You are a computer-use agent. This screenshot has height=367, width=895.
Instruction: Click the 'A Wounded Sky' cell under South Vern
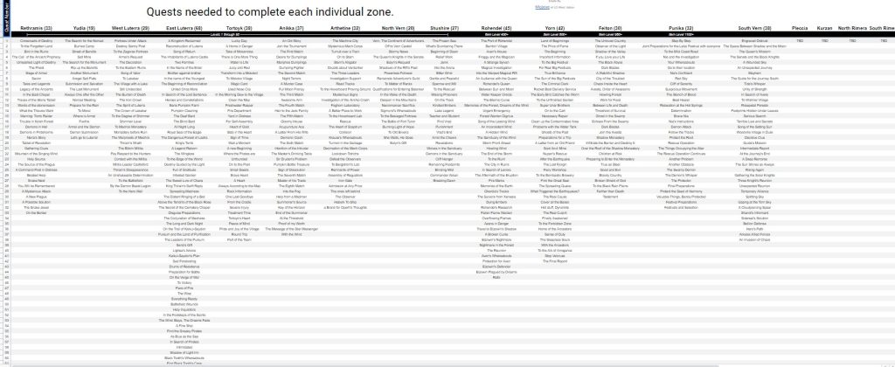click(754, 62)
